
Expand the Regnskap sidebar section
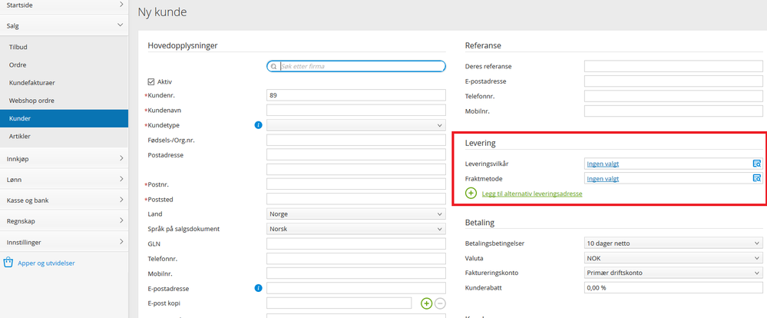click(x=64, y=220)
